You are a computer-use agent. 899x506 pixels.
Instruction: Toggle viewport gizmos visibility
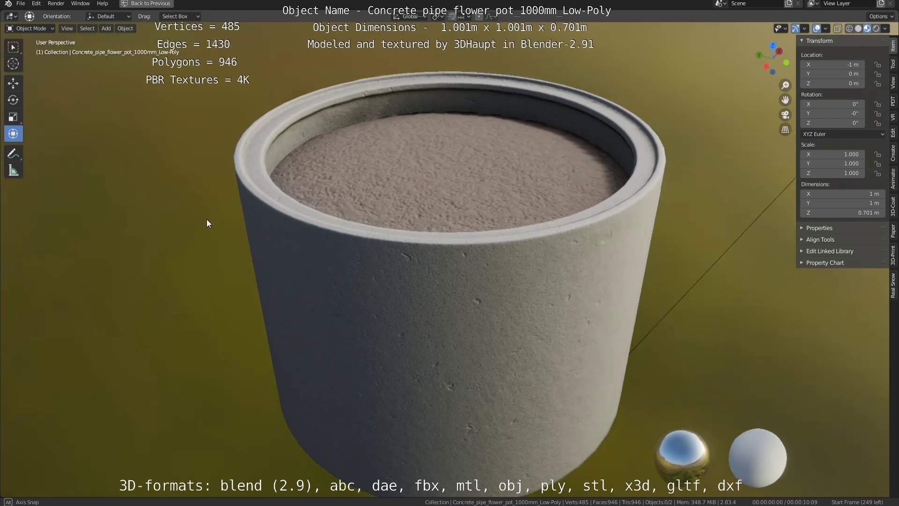click(796, 29)
